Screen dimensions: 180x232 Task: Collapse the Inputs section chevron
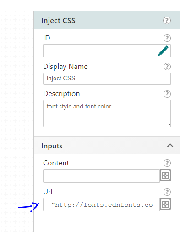coord(170,145)
